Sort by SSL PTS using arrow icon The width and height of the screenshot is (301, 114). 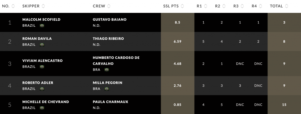(x=182, y=6)
